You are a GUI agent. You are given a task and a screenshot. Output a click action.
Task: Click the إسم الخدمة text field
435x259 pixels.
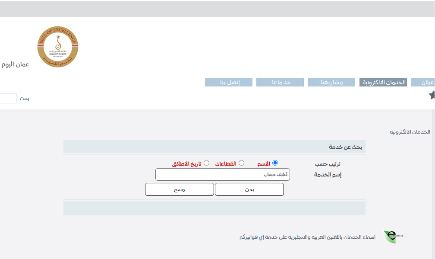pos(223,175)
